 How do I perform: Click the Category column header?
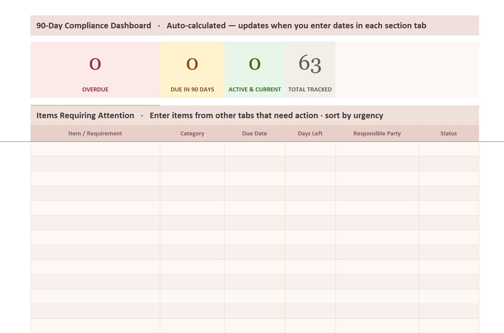pos(192,133)
